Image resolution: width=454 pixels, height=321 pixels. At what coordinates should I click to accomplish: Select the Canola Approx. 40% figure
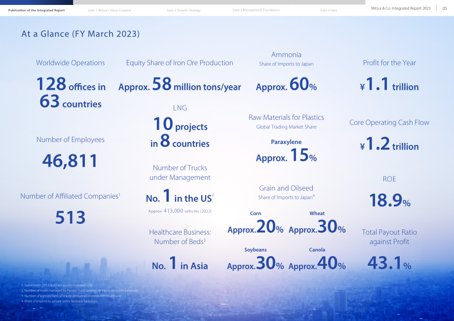tap(317, 263)
